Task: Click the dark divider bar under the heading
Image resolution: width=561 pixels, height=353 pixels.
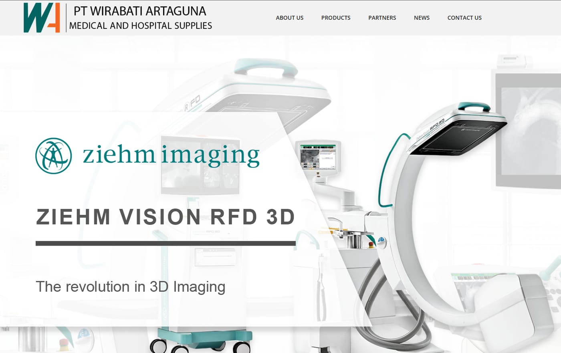Action: click(x=165, y=243)
